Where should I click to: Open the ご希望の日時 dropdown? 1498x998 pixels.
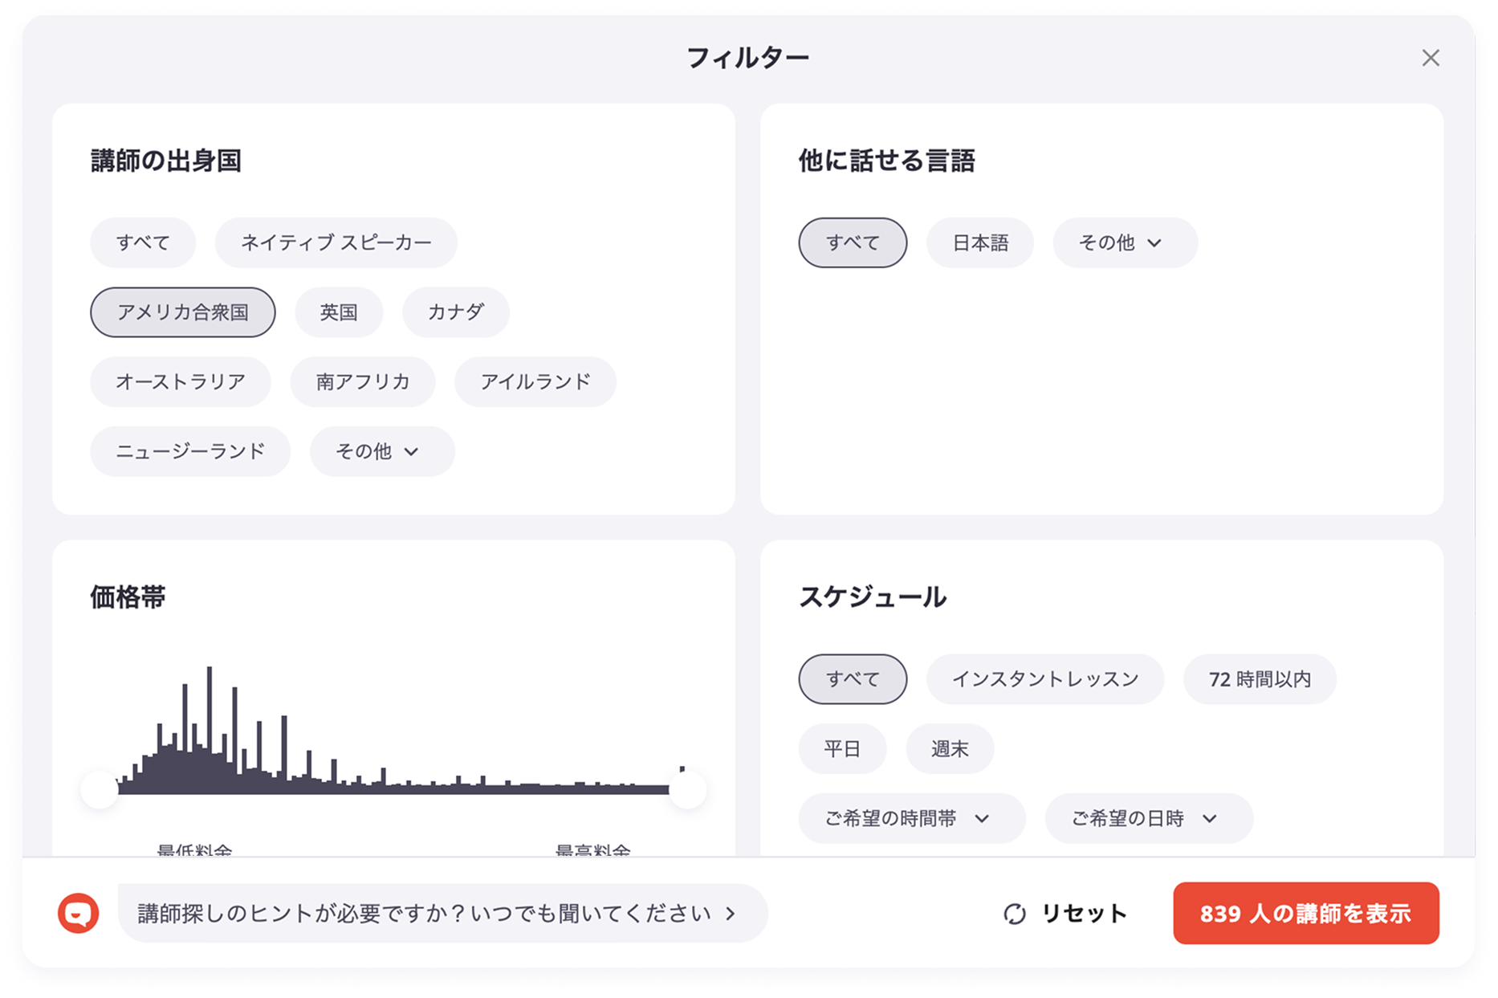tap(1148, 818)
